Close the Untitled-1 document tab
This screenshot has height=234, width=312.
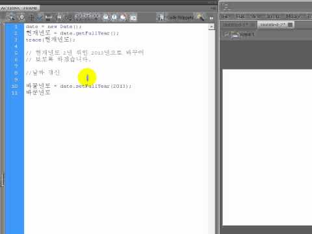[253, 25]
